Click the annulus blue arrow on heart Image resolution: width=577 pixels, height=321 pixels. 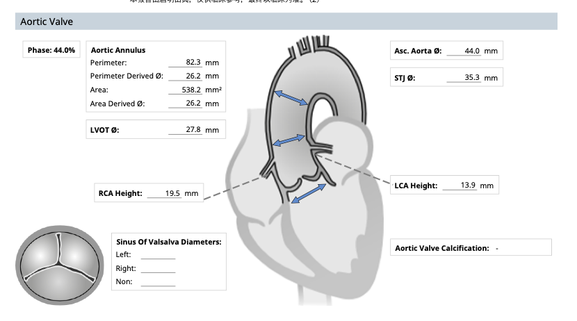(x=309, y=193)
